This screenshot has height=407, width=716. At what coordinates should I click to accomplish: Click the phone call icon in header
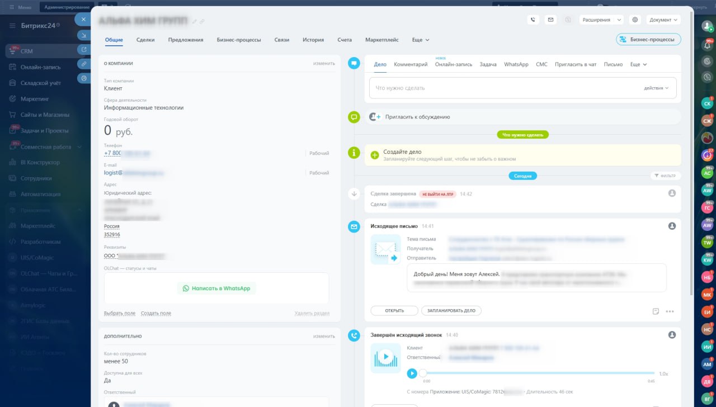pos(533,20)
